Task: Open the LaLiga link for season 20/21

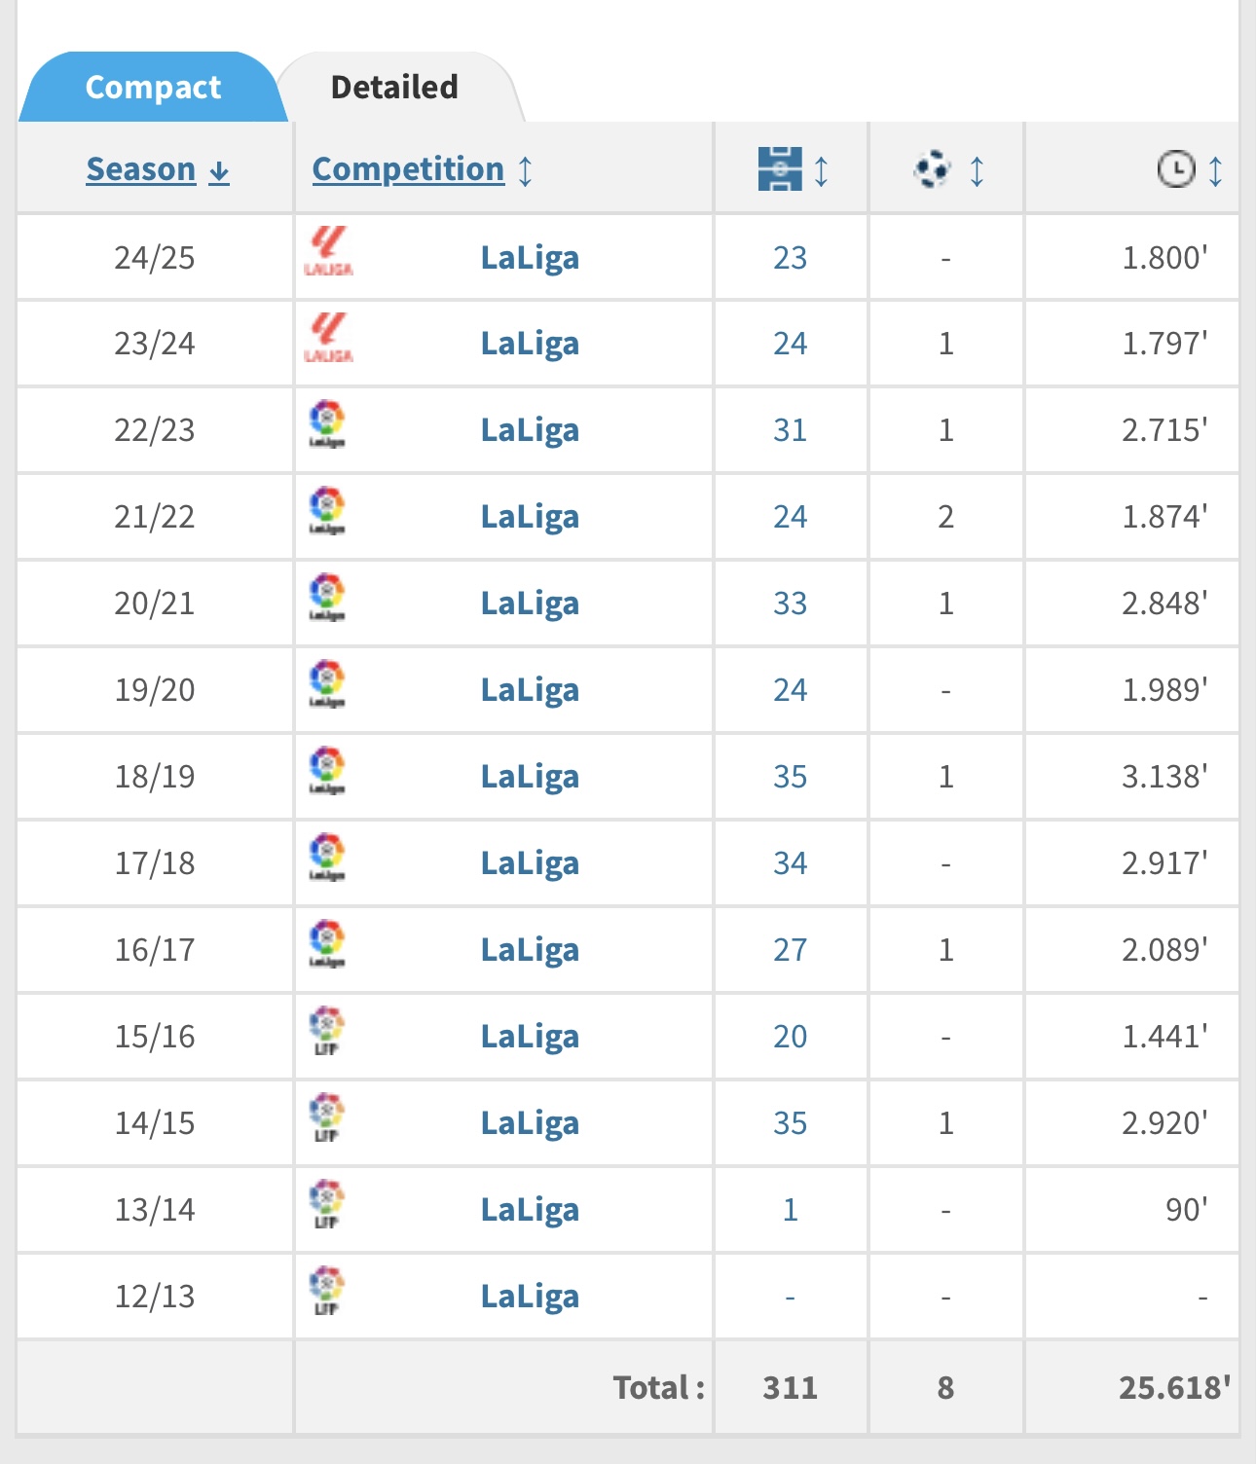Action: click(530, 604)
